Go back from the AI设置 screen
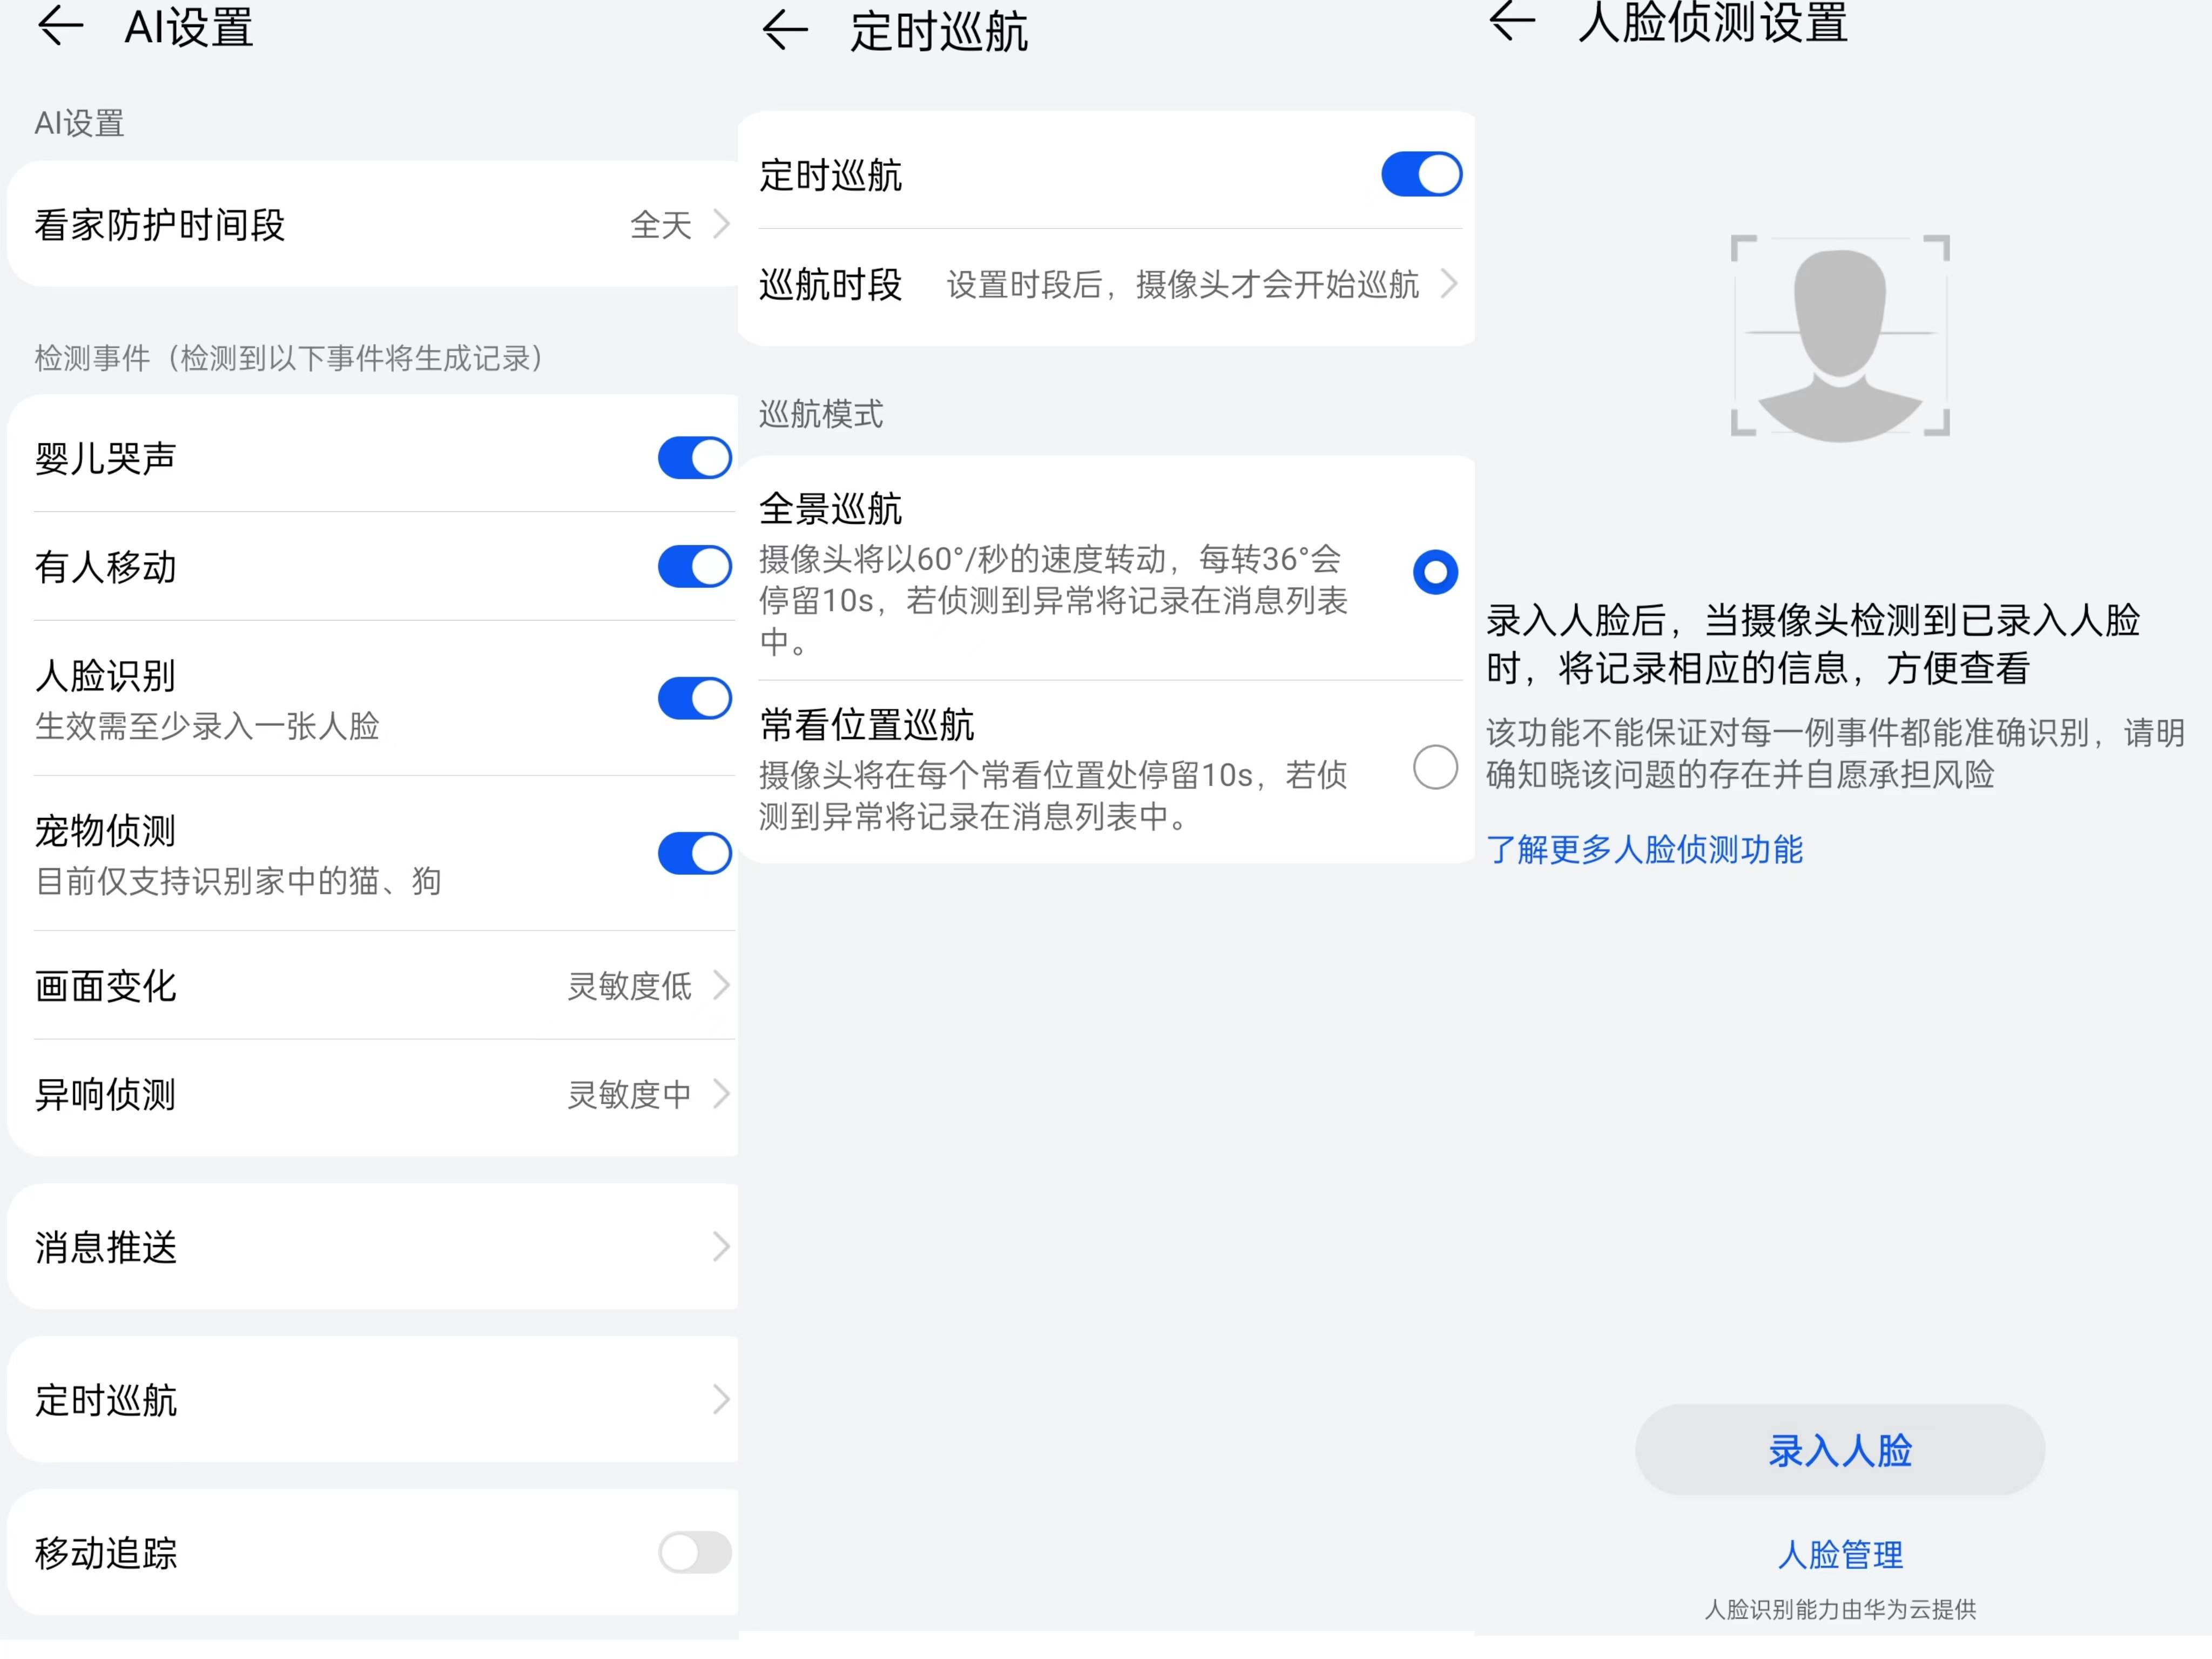 pyautogui.click(x=60, y=26)
